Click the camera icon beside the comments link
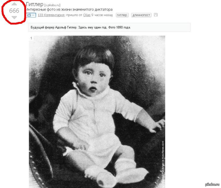221x188 pixels. tap(29, 15)
